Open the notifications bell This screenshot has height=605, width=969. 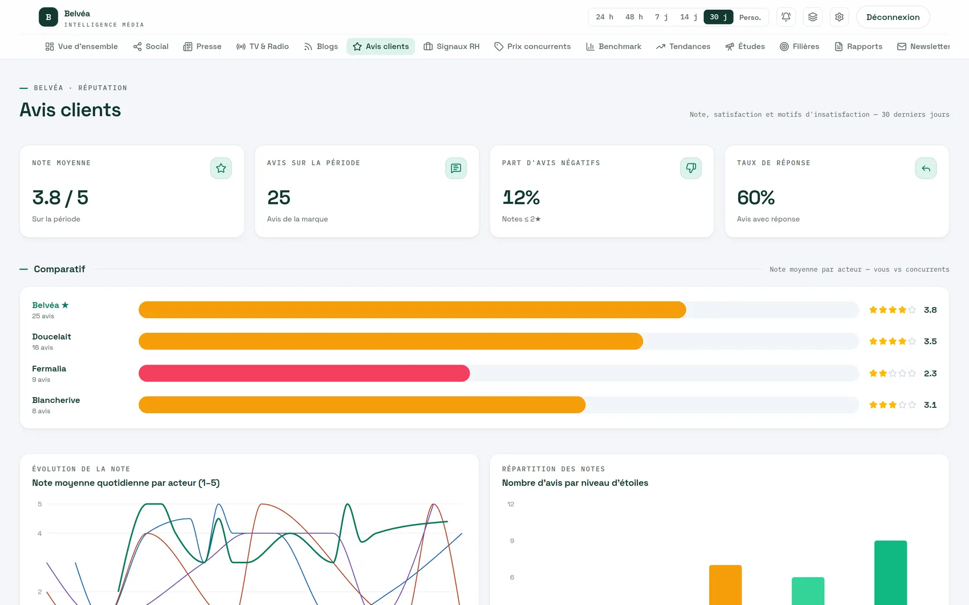(x=786, y=17)
